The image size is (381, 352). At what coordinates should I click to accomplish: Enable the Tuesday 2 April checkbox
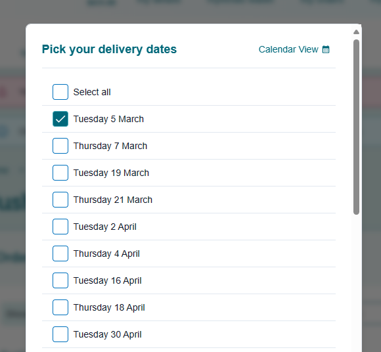coord(60,227)
